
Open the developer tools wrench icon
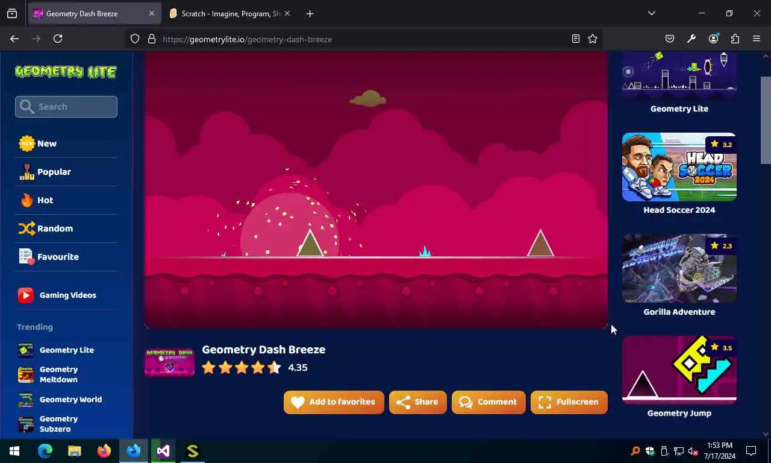point(691,39)
